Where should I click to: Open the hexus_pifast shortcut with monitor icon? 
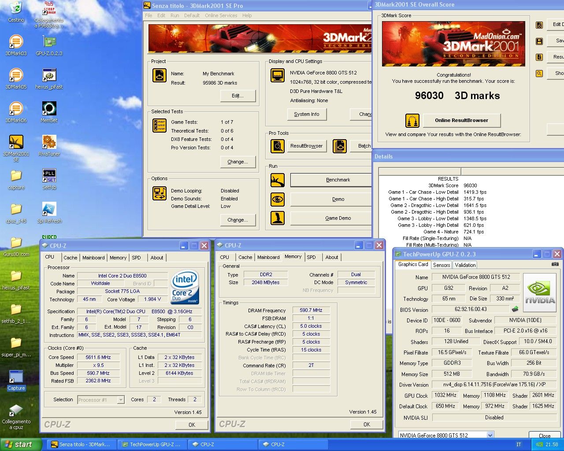(49, 78)
